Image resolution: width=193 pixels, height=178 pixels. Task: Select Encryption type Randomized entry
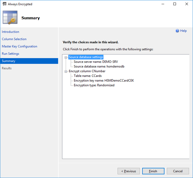click(94, 85)
